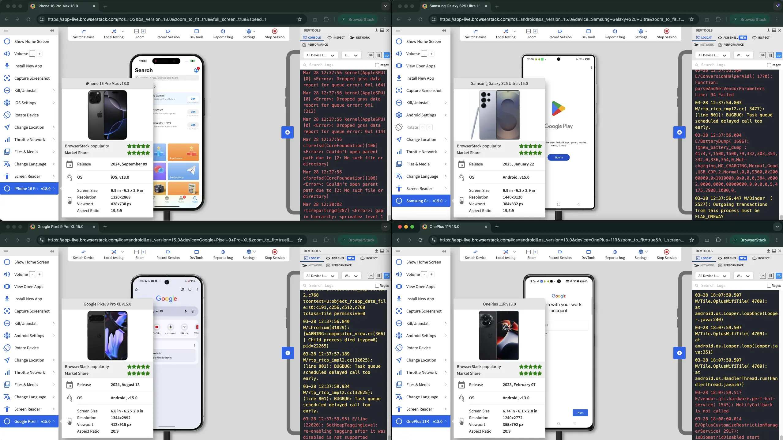Tick Regex checkbox in iPhone window devtools
Screen dimensions: 783x440
pyautogui.click(x=377, y=65)
